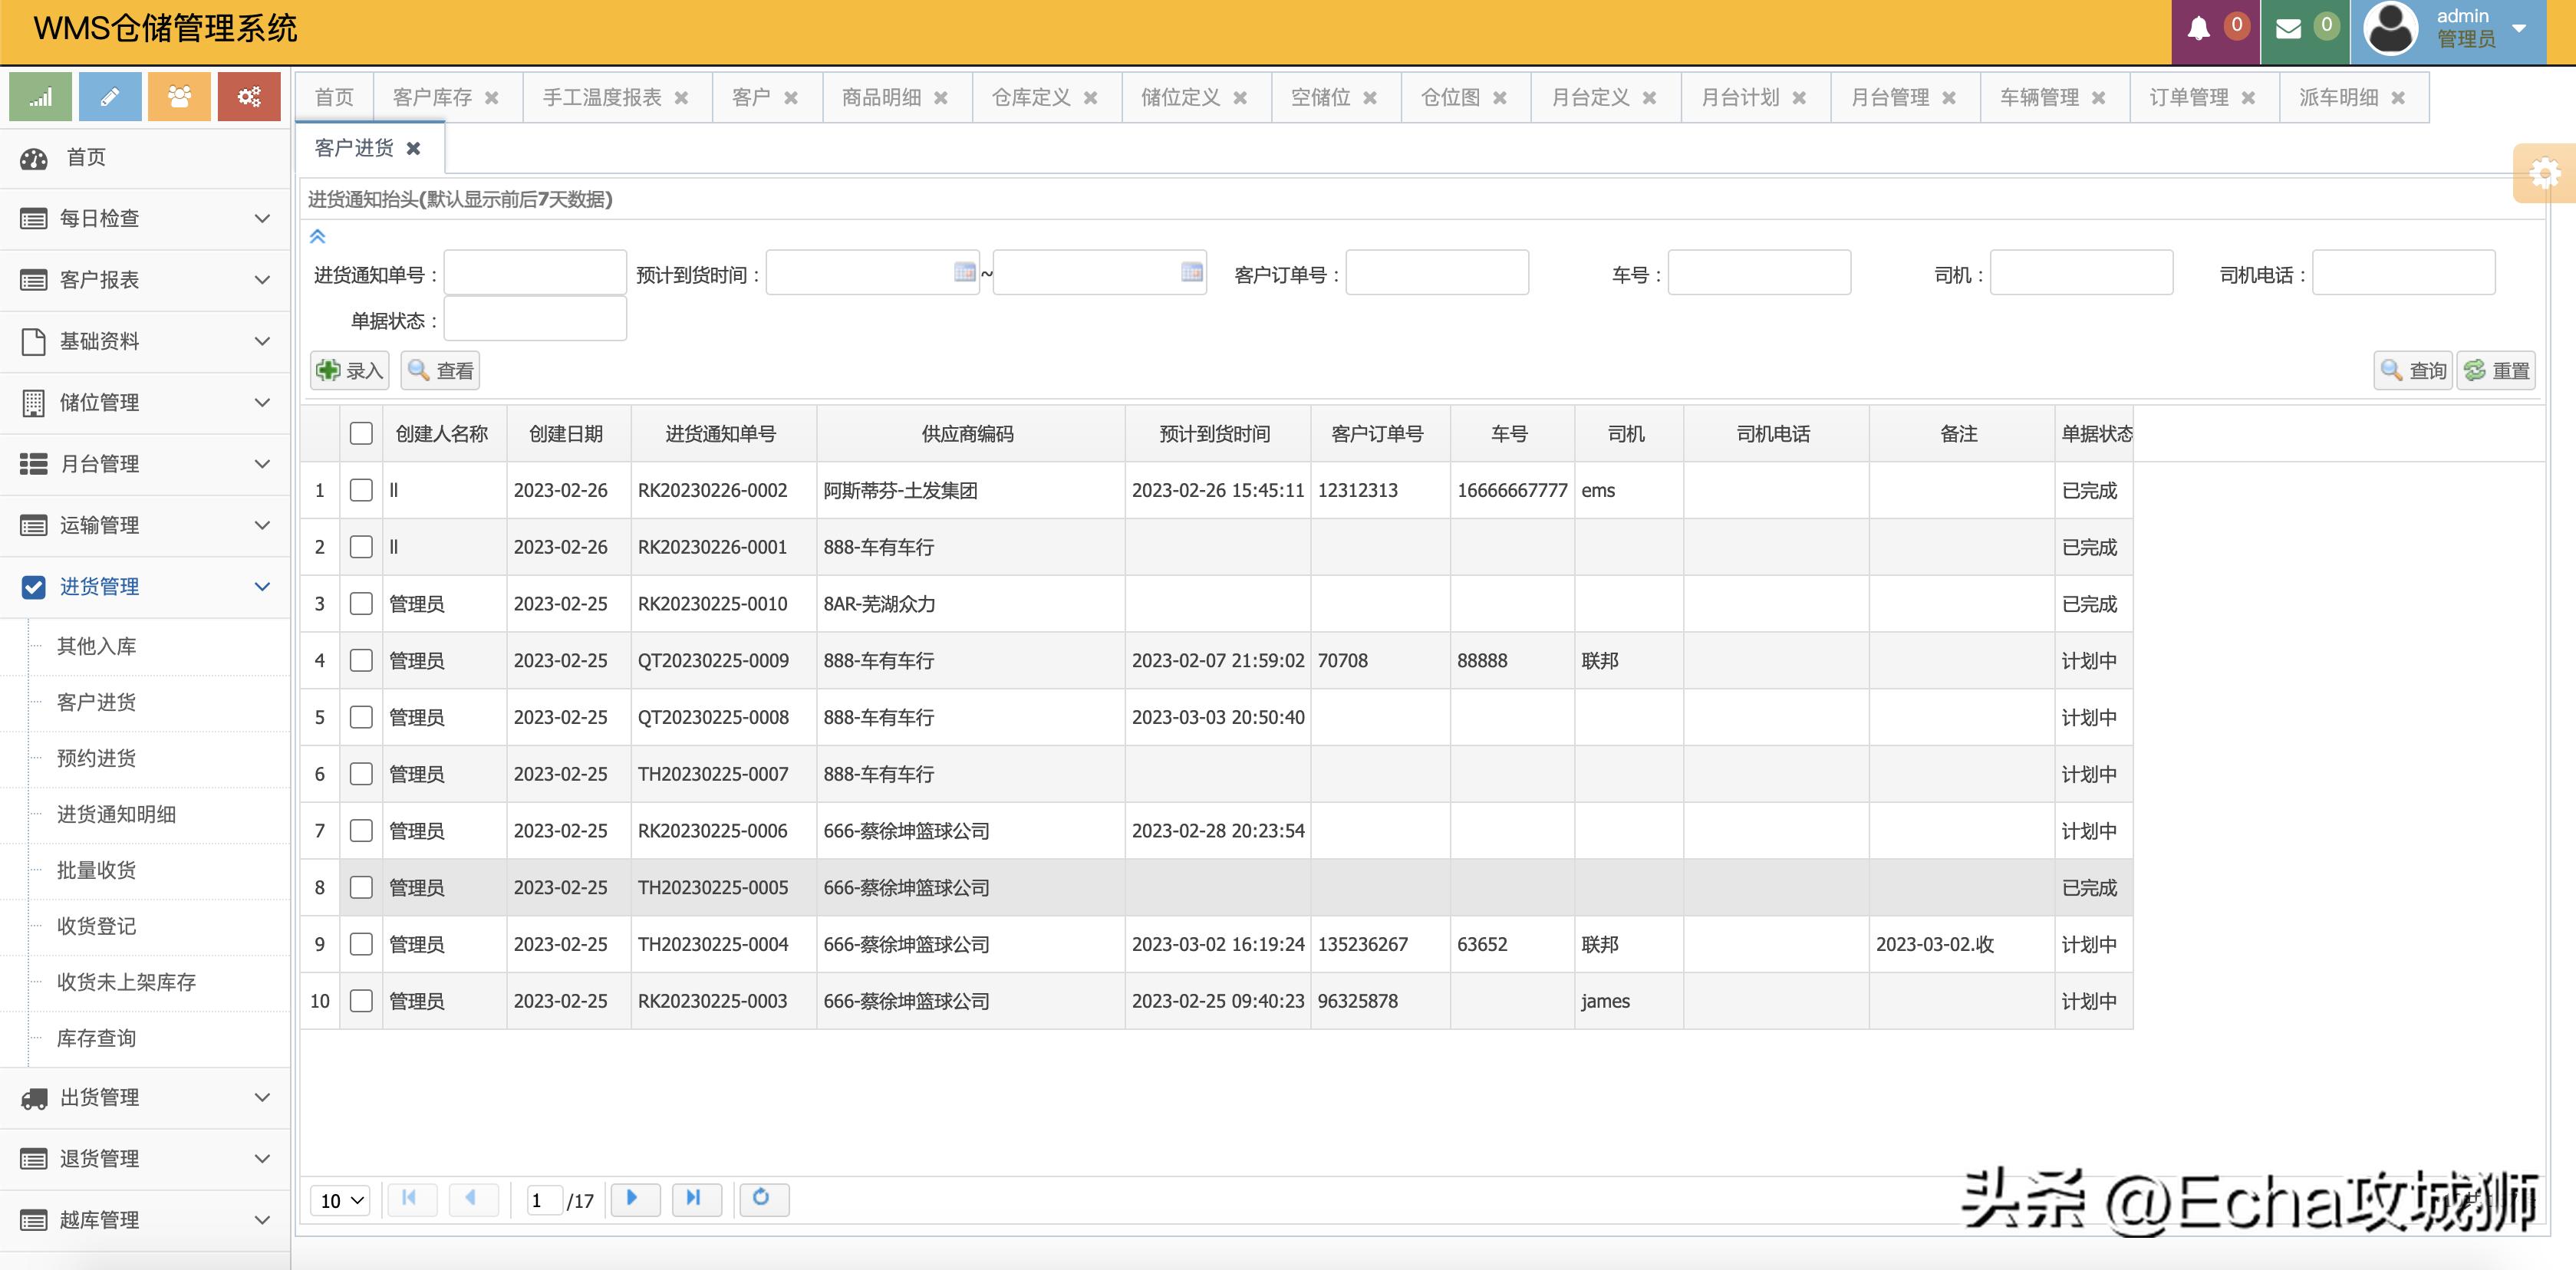Open the 车辆管理 tab

point(2038,97)
